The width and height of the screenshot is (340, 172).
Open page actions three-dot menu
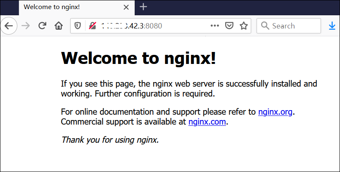pos(215,26)
